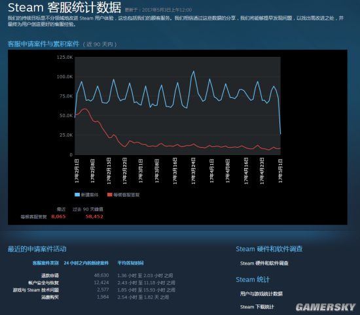The image size is (360, 315).
Task: Click the 平均答复时间 column header
Action: click(x=130, y=263)
